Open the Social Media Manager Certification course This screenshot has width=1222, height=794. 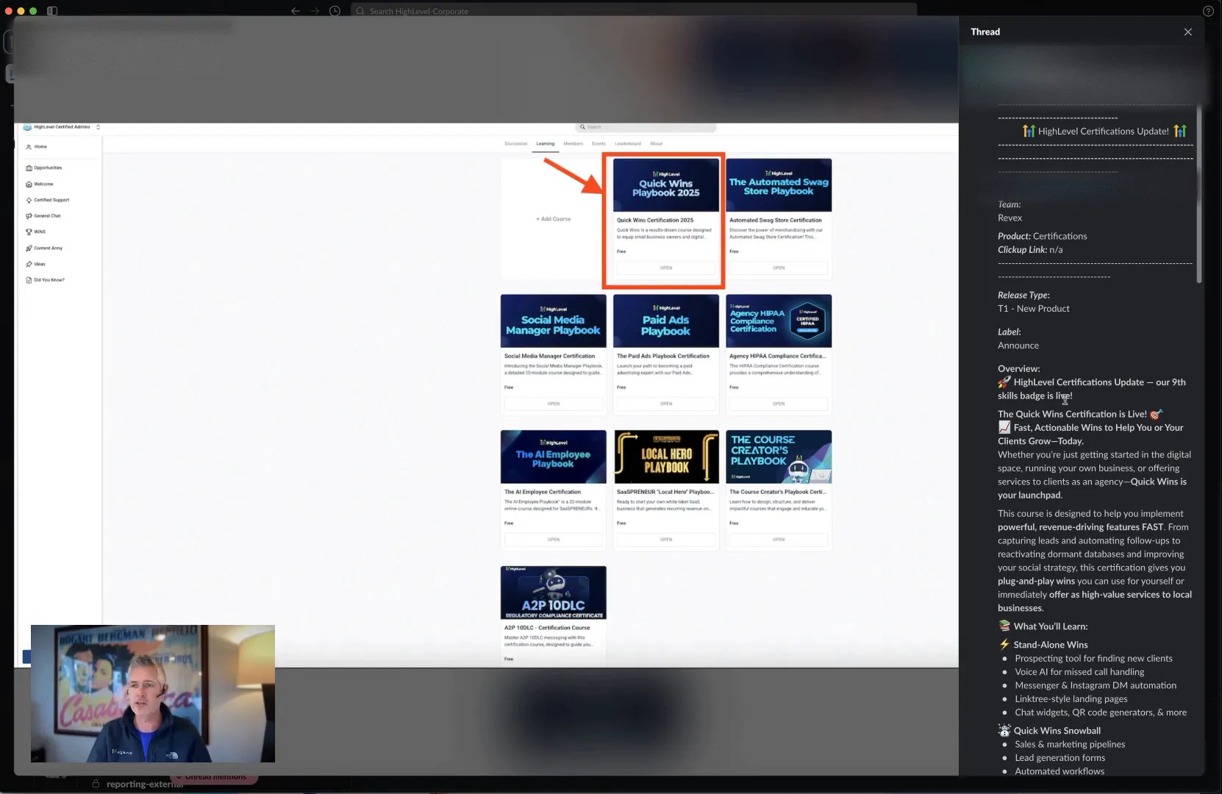pos(553,404)
